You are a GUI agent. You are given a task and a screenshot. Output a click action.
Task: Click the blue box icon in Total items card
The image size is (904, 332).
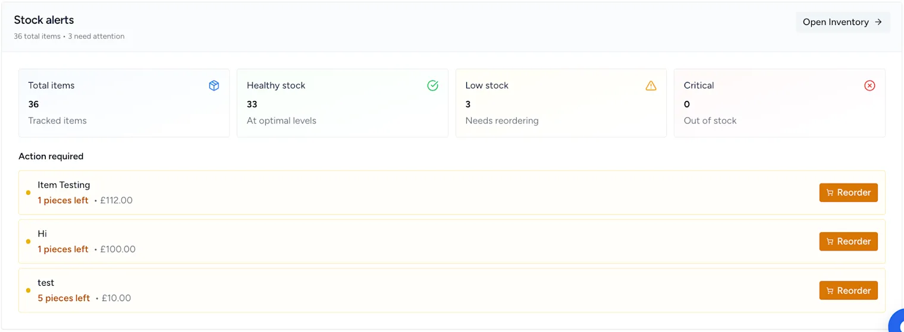point(214,86)
